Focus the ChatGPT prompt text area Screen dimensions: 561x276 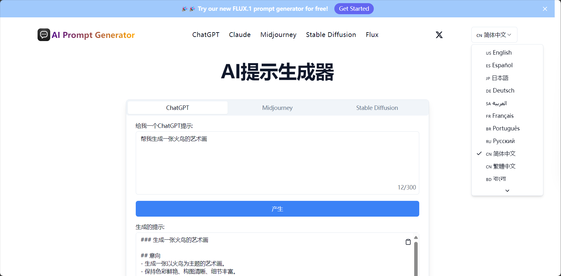point(278,163)
